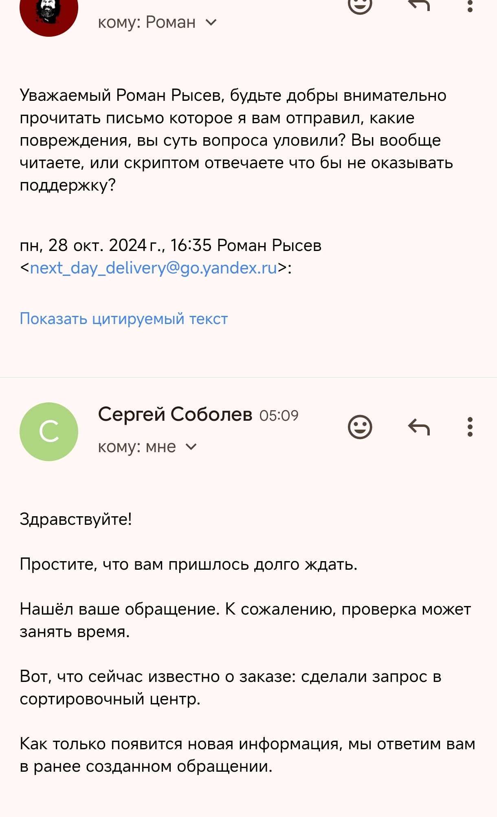Tap the "Простите, что вам пришлось долго ждать" paragraph

[189, 564]
